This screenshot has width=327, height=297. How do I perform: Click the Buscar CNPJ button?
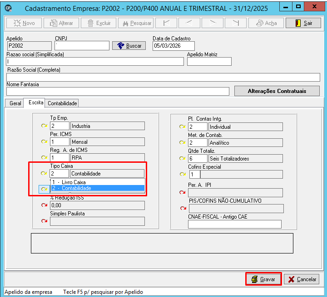129,46
